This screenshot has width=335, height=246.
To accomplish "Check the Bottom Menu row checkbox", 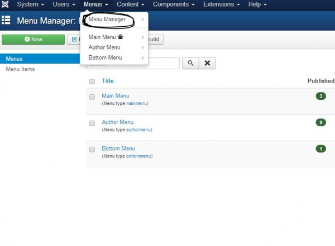I will 92,149.
